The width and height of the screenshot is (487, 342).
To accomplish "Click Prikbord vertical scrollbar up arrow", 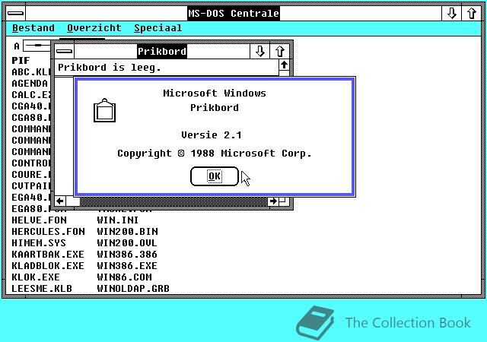I will (x=284, y=65).
